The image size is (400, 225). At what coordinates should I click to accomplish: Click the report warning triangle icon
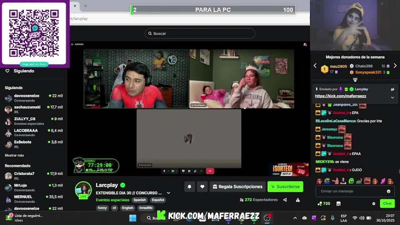tap(298, 200)
